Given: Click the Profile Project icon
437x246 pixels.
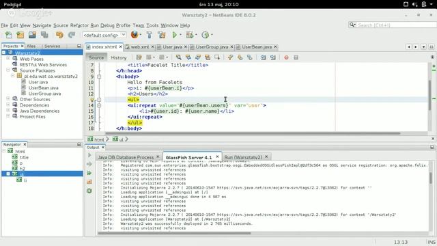Looking at the screenshot, I should [205, 35].
